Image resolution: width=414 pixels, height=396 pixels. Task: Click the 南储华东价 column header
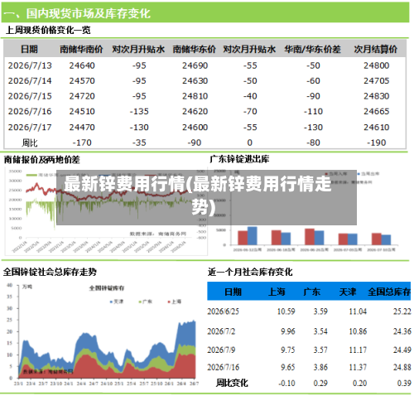195,49
